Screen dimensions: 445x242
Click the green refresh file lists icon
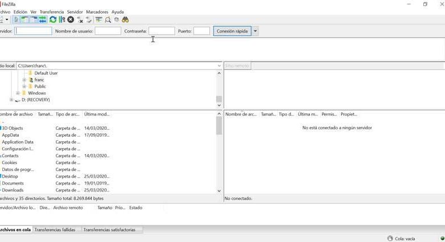(53, 19)
